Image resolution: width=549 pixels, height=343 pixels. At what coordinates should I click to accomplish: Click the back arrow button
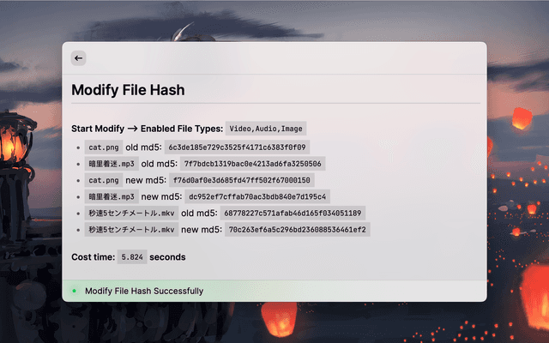78,58
